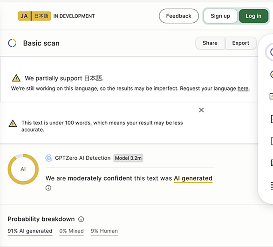
Task: Click the underlined 'AI generated' result text
Action: click(x=193, y=178)
